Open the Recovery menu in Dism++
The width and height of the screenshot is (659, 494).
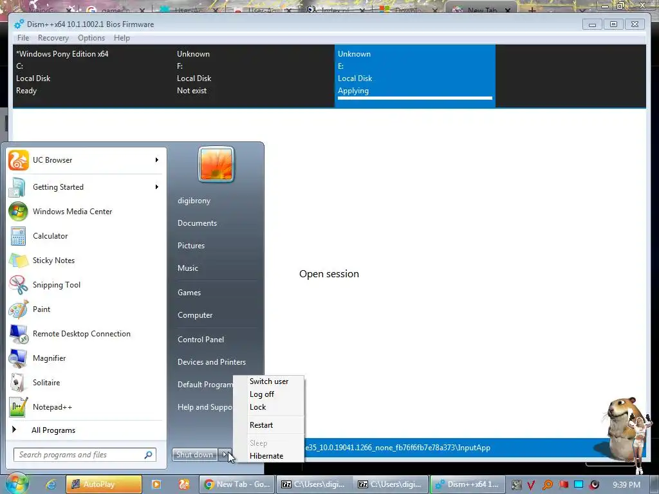point(53,38)
